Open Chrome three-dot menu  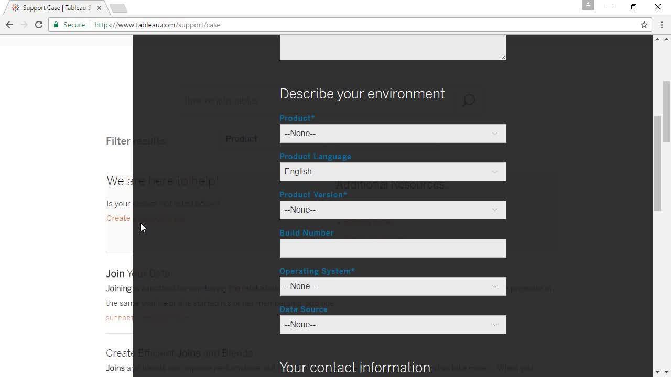point(662,25)
